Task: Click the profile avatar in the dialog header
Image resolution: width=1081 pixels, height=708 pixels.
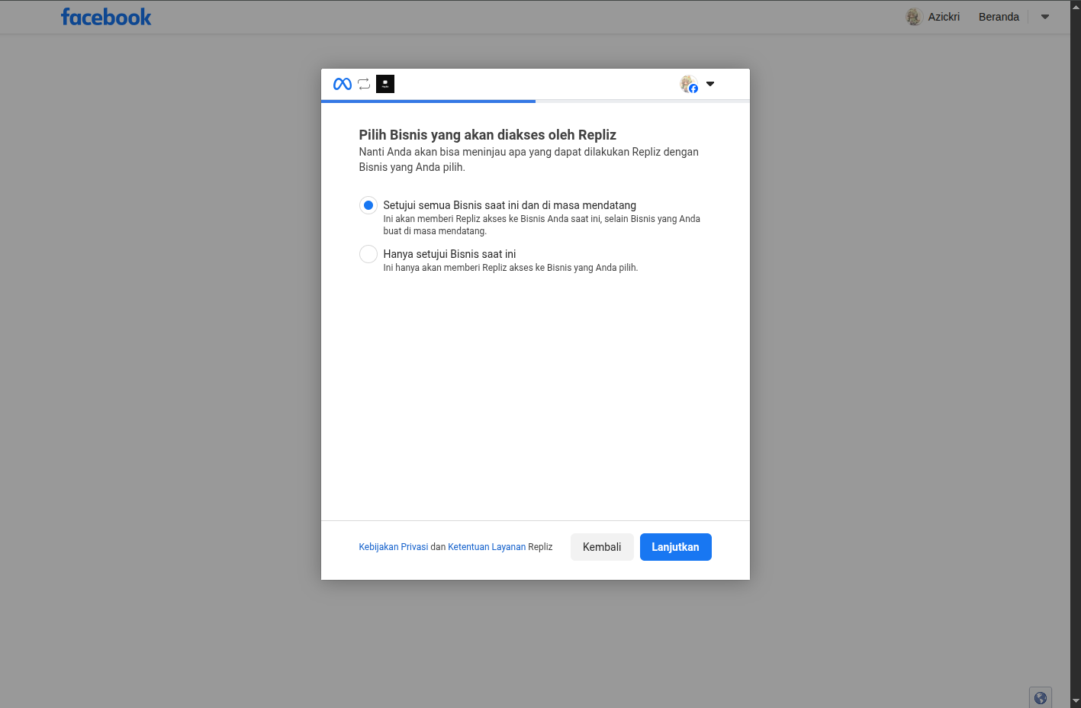Action: (688, 84)
